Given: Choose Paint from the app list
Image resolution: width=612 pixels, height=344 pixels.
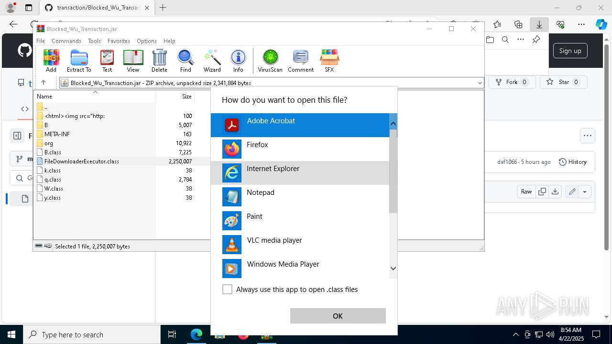Looking at the screenshot, I should [x=300, y=221].
